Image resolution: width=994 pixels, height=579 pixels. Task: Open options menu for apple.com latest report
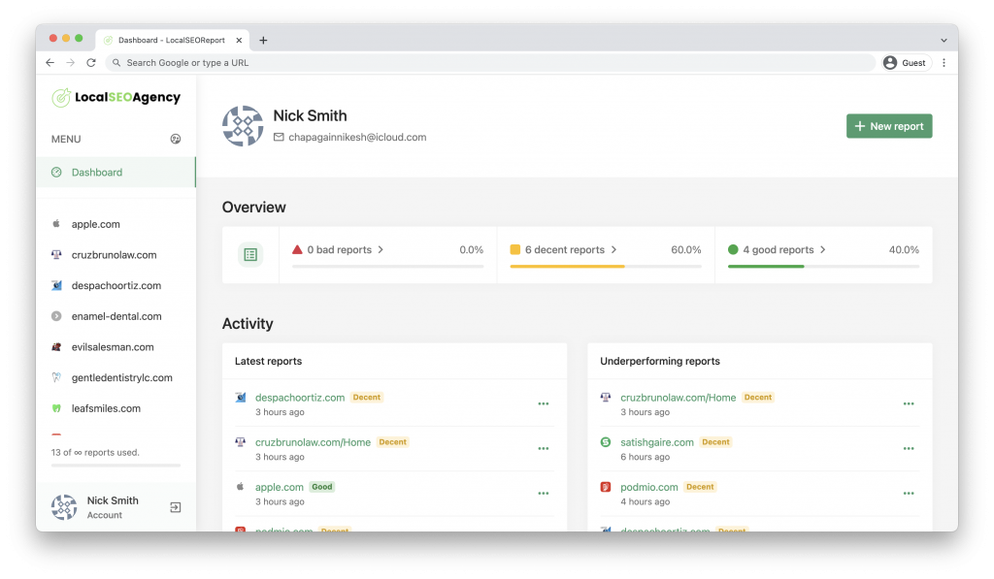click(x=544, y=494)
